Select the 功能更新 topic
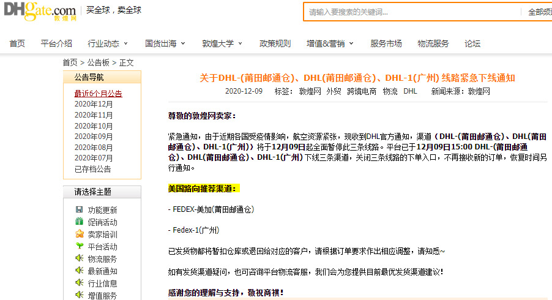Screen dimensions: 552x300 pyautogui.click(x=102, y=210)
